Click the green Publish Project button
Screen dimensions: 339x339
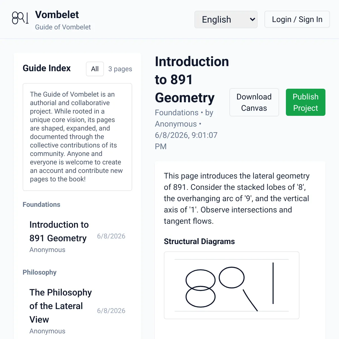305,102
